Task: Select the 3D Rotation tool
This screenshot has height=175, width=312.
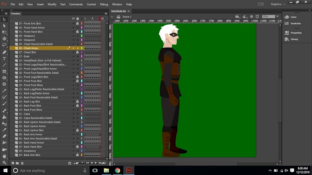Action: coord(4,38)
